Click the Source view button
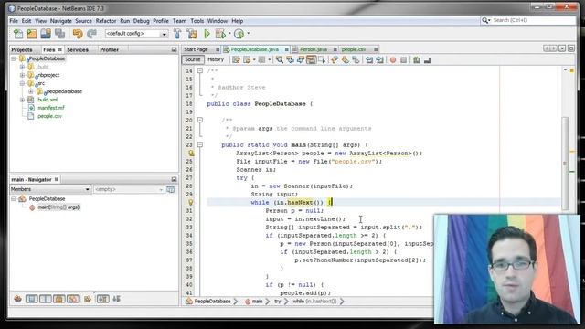The image size is (585, 329). pos(193,59)
